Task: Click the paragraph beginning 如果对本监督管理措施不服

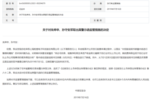Action: point(76,82)
